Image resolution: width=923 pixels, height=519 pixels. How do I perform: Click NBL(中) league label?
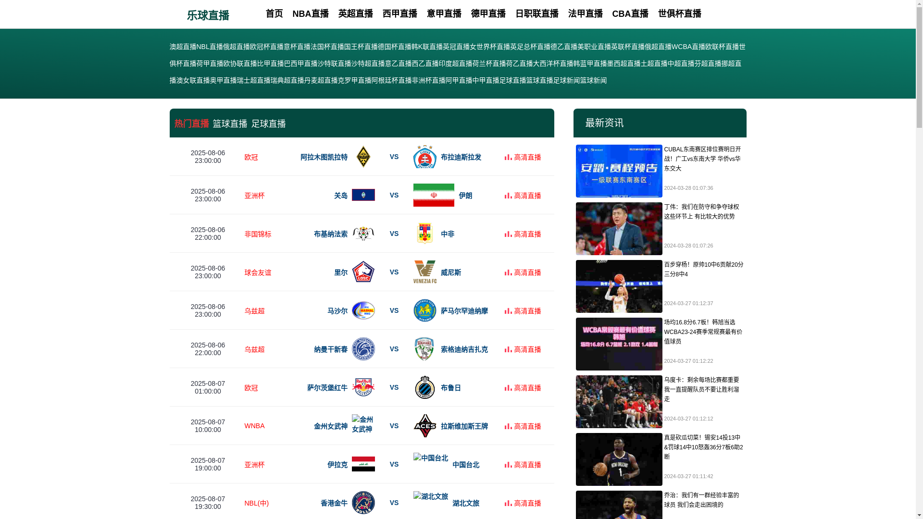[x=256, y=503]
